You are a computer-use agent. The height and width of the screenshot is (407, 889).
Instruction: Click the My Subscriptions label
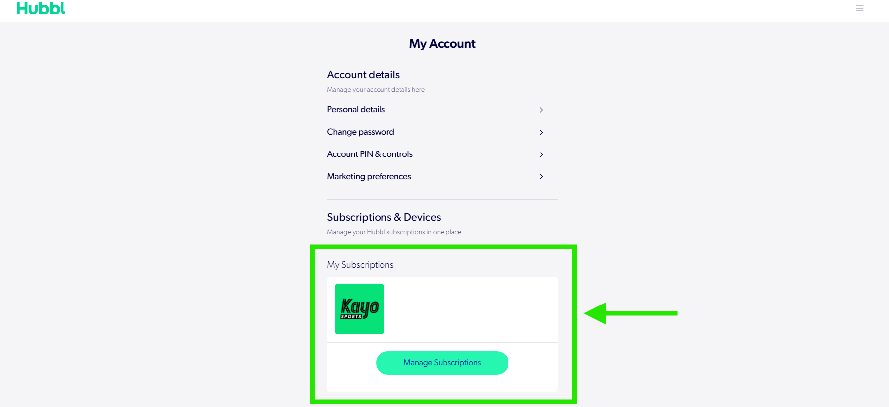pos(360,265)
